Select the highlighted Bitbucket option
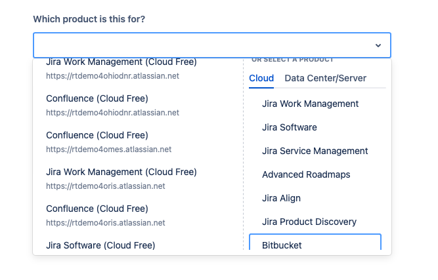The width and height of the screenshot is (438, 280). point(315,245)
